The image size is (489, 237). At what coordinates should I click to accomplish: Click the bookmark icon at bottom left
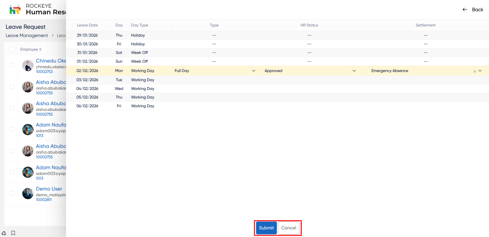click(13, 233)
